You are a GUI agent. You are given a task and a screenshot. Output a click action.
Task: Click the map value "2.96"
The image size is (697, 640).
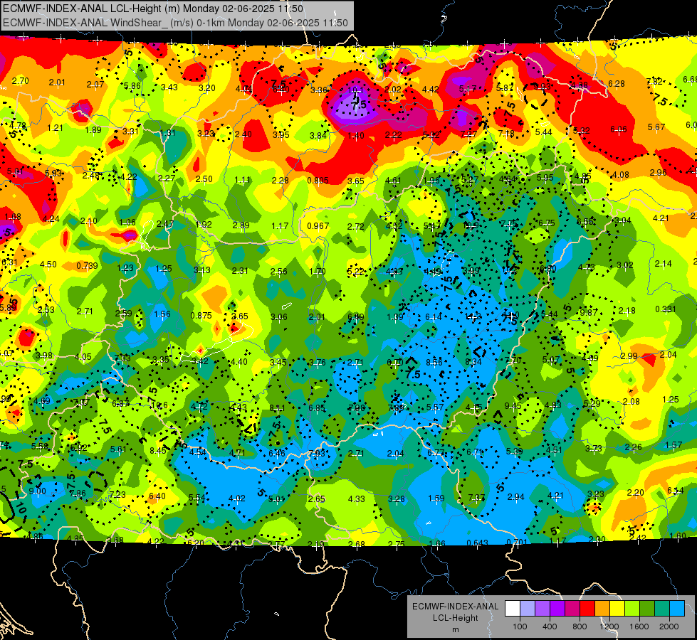[659, 172]
